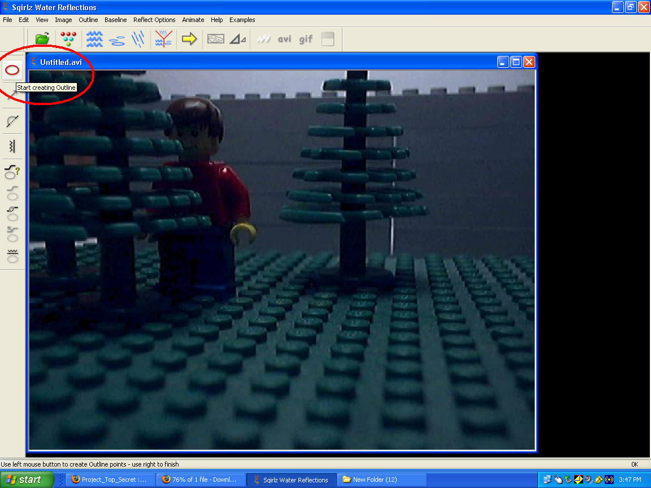The image size is (651, 488).
Task: Click the colored dots palette icon
Action: [x=68, y=39]
